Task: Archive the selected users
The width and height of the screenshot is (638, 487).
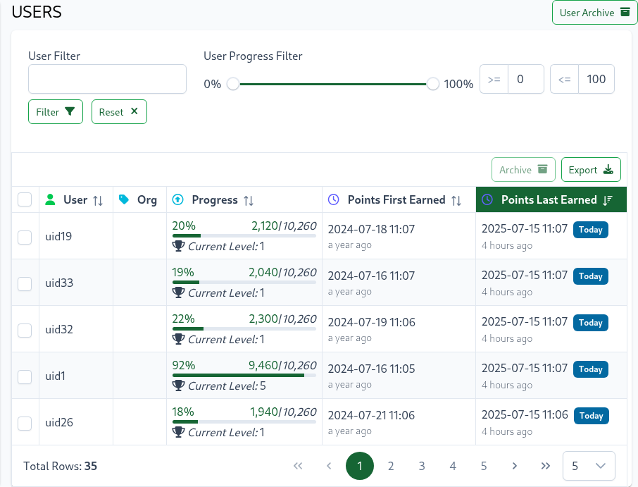Action: (x=523, y=169)
